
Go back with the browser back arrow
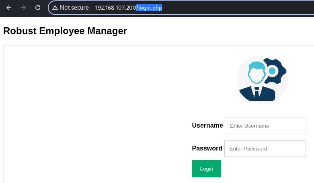pos(9,8)
